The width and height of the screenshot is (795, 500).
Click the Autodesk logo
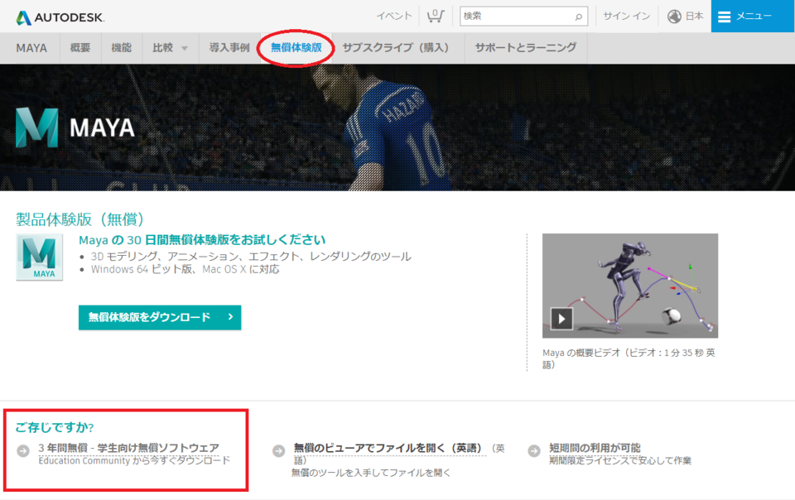click(x=60, y=17)
